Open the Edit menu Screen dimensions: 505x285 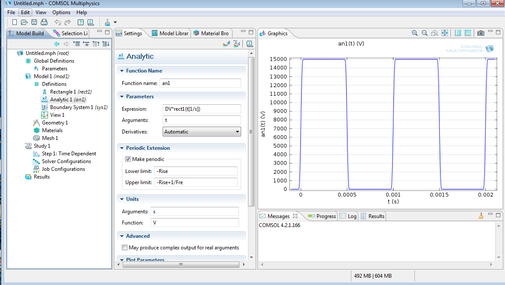pyautogui.click(x=25, y=12)
